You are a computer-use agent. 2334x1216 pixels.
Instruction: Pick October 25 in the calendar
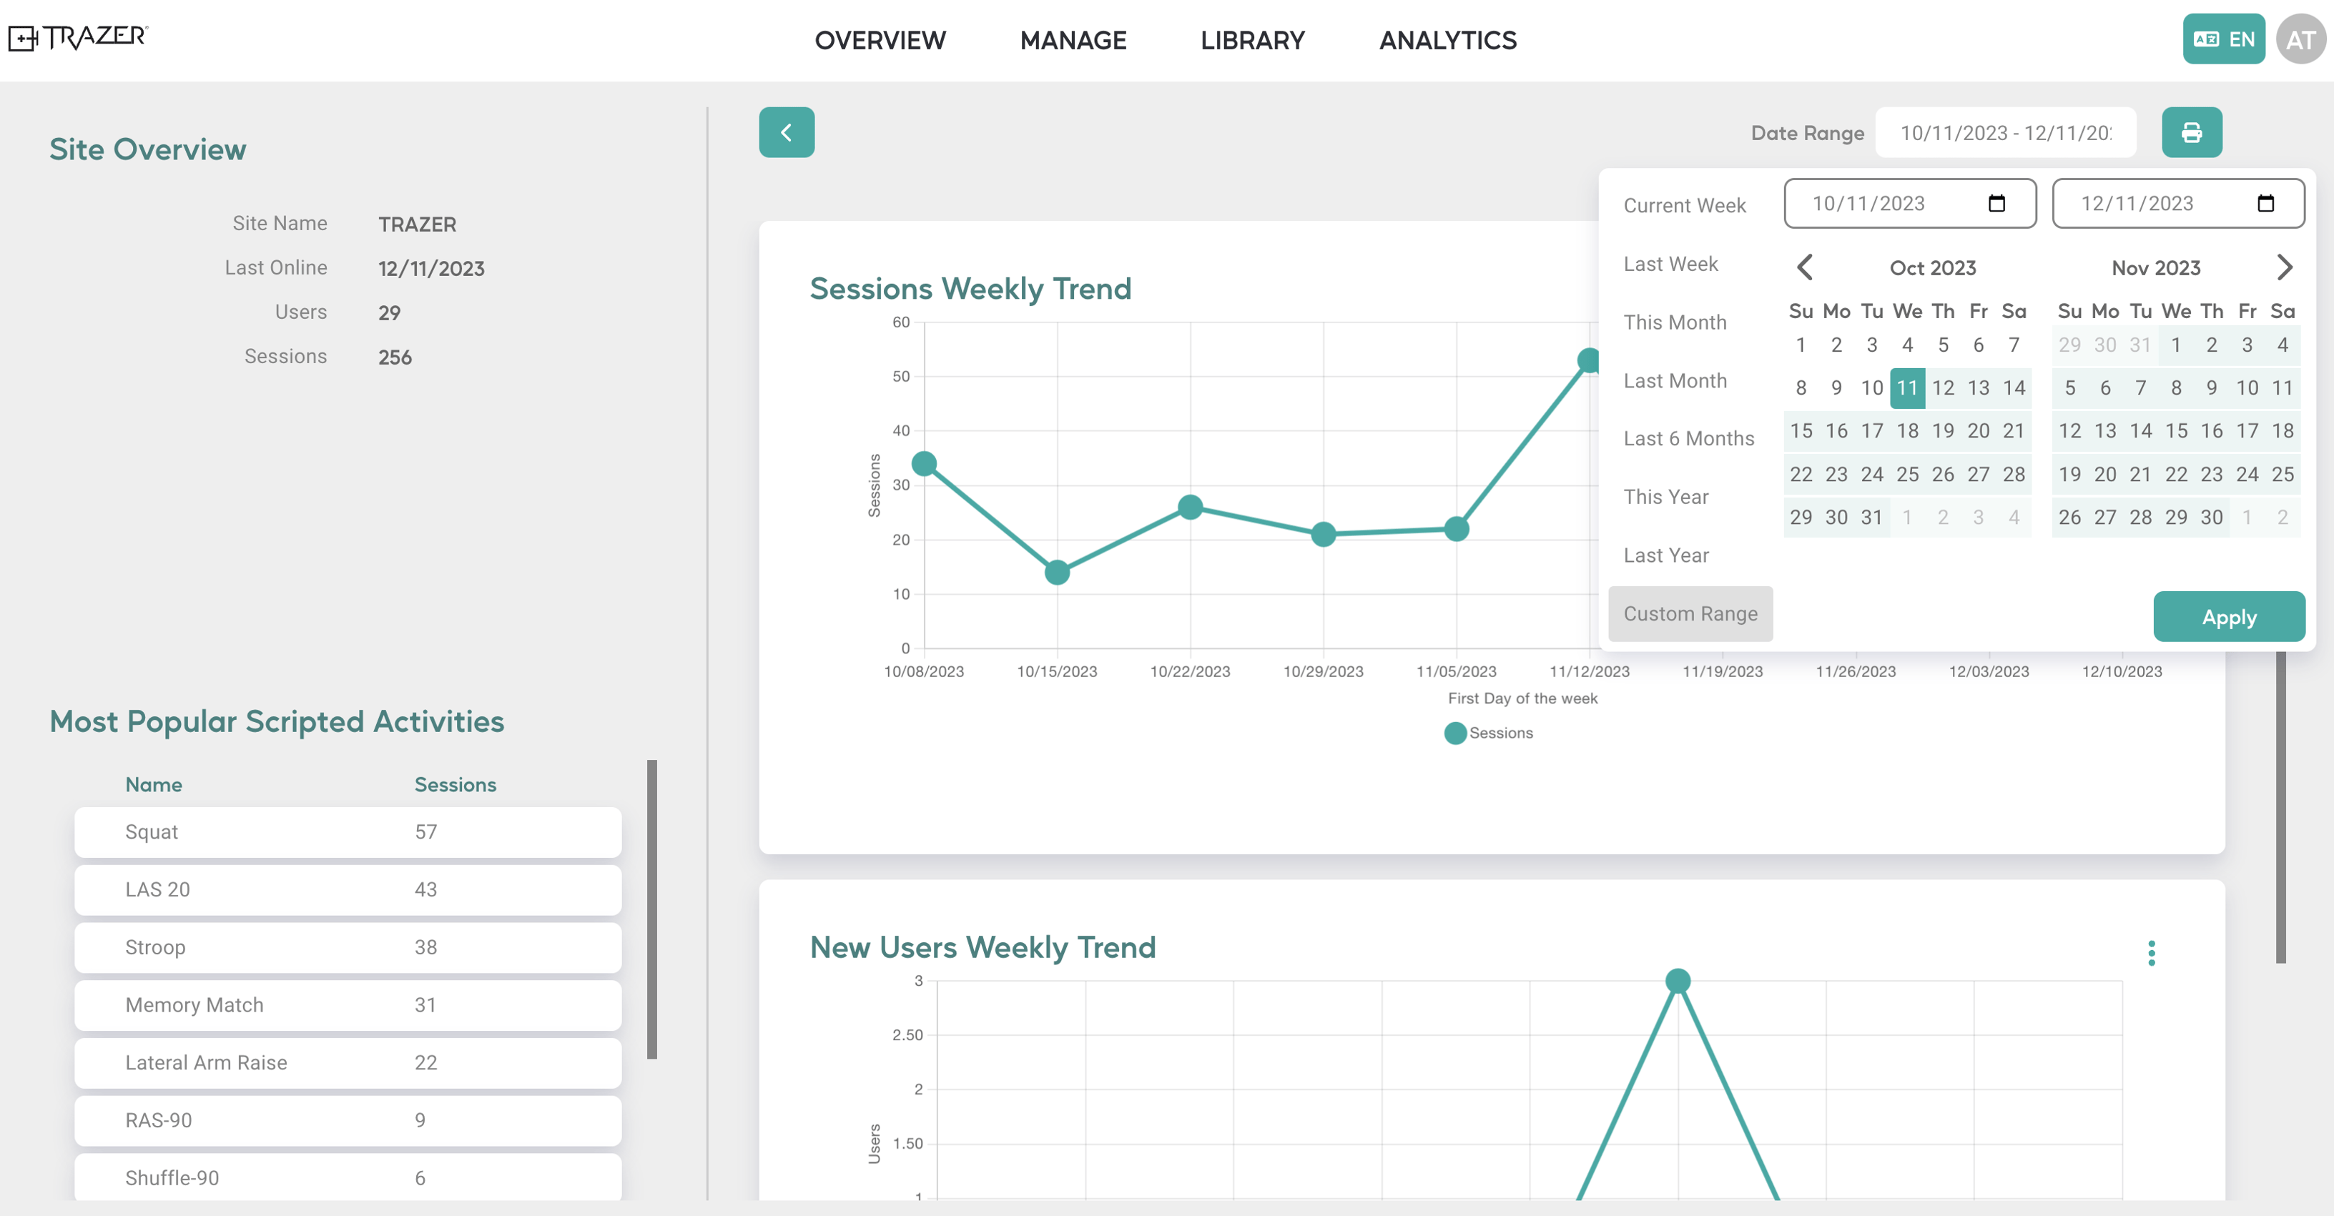tap(1907, 474)
